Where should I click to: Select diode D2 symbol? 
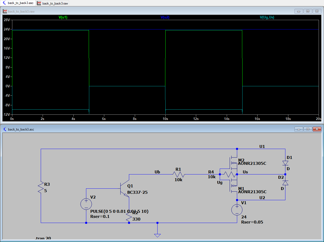[x=285, y=183]
